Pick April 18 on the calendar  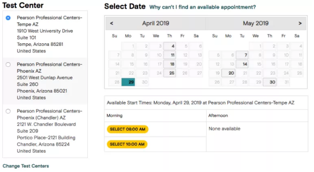point(170,64)
